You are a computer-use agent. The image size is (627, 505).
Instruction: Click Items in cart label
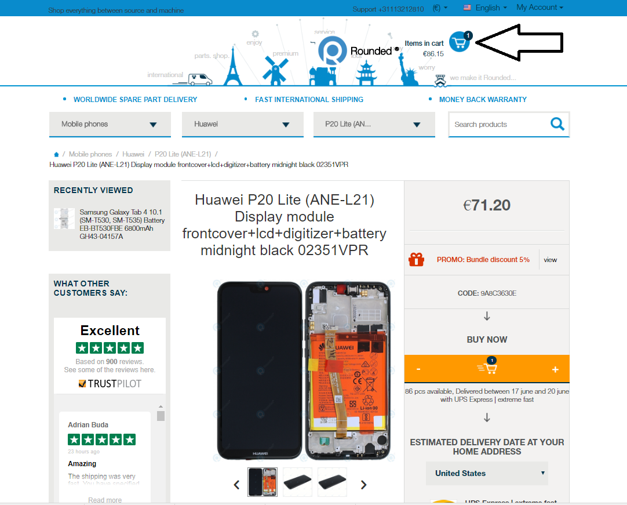coord(424,43)
